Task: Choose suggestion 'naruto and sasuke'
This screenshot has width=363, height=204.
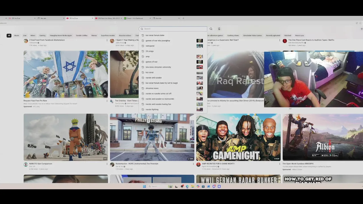Action: pos(173,78)
